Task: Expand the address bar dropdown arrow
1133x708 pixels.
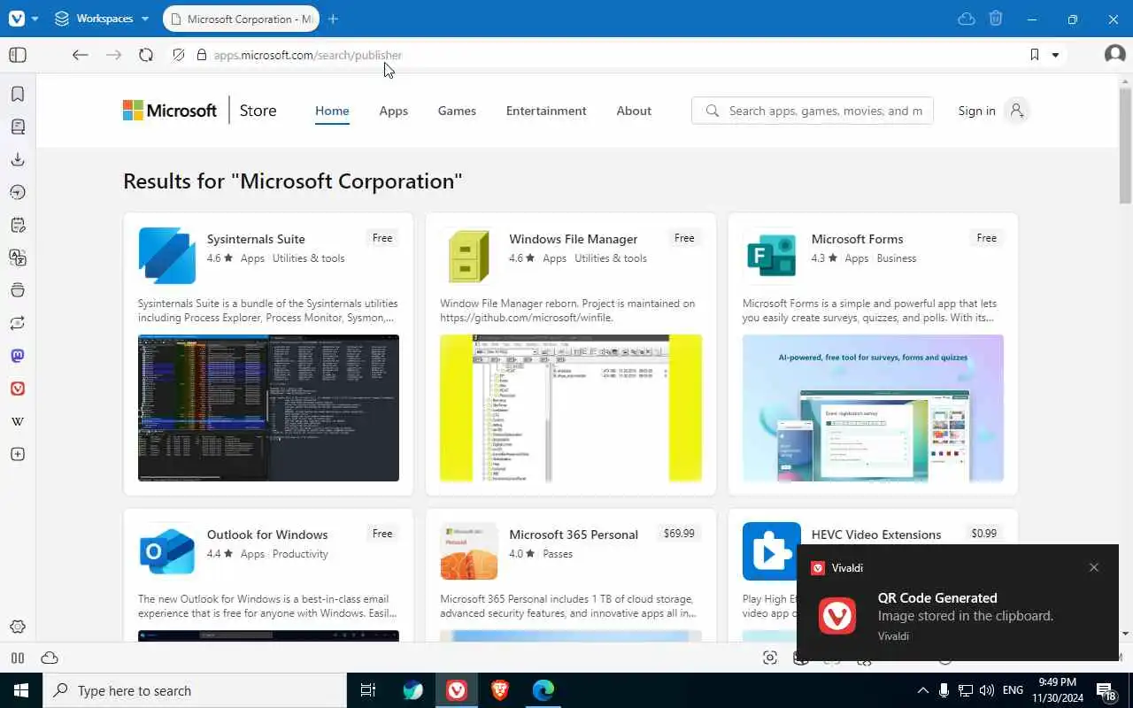Action: (x=1055, y=55)
